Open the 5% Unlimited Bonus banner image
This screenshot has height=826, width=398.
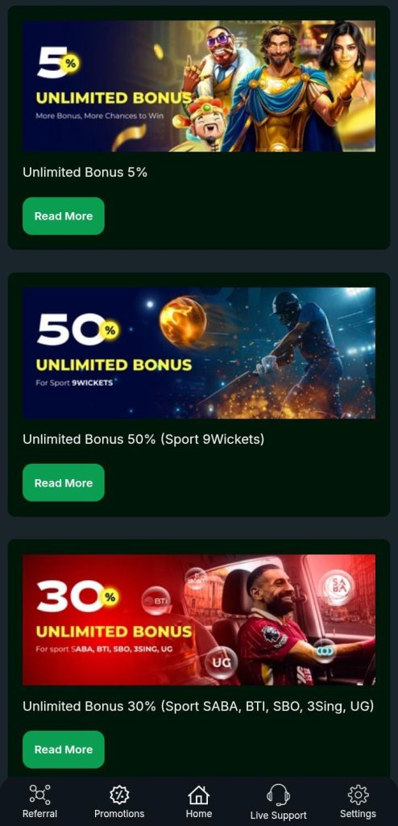click(199, 86)
